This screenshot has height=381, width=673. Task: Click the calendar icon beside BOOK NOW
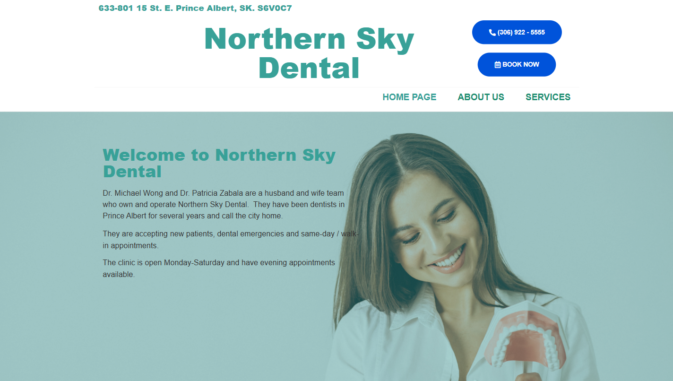click(x=498, y=65)
